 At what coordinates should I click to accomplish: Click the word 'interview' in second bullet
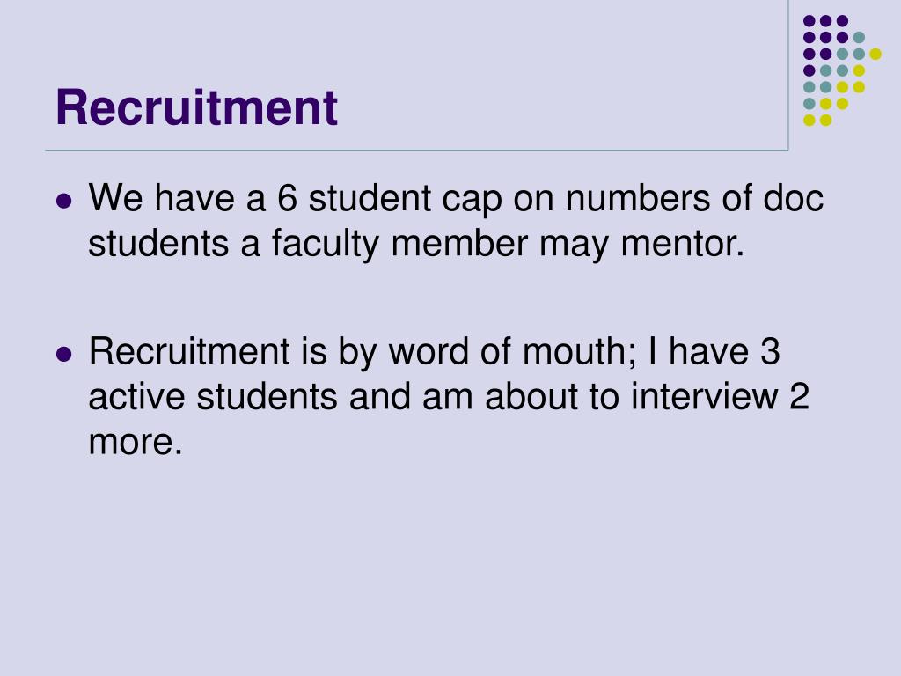tap(705, 396)
